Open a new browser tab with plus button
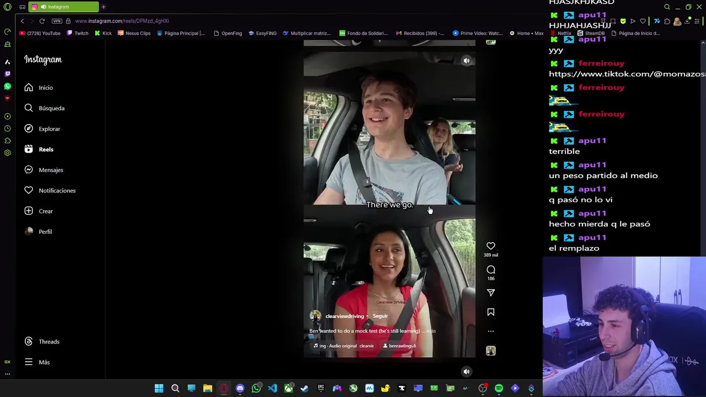The image size is (706, 397). (103, 7)
